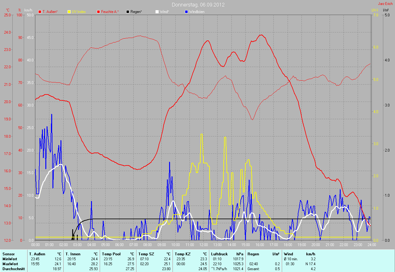Click the indoor maximum value '28.2'
This screenshot has width=395, height=272.
(94, 264)
